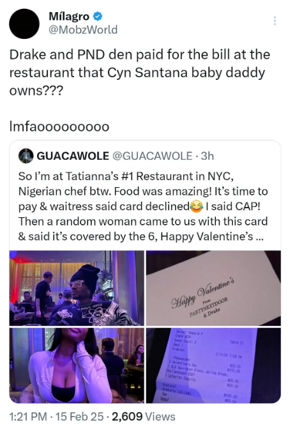Open the Happy Valentine's card photo
The image size is (288, 428).
point(213,288)
